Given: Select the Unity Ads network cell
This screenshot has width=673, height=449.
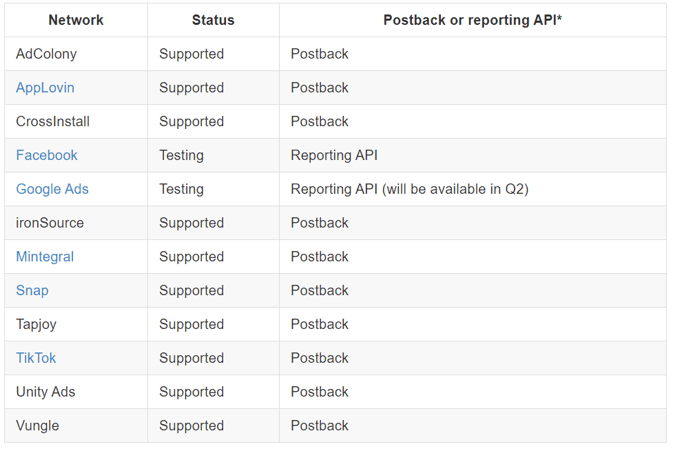Looking at the screenshot, I should click(x=76, y=392).
